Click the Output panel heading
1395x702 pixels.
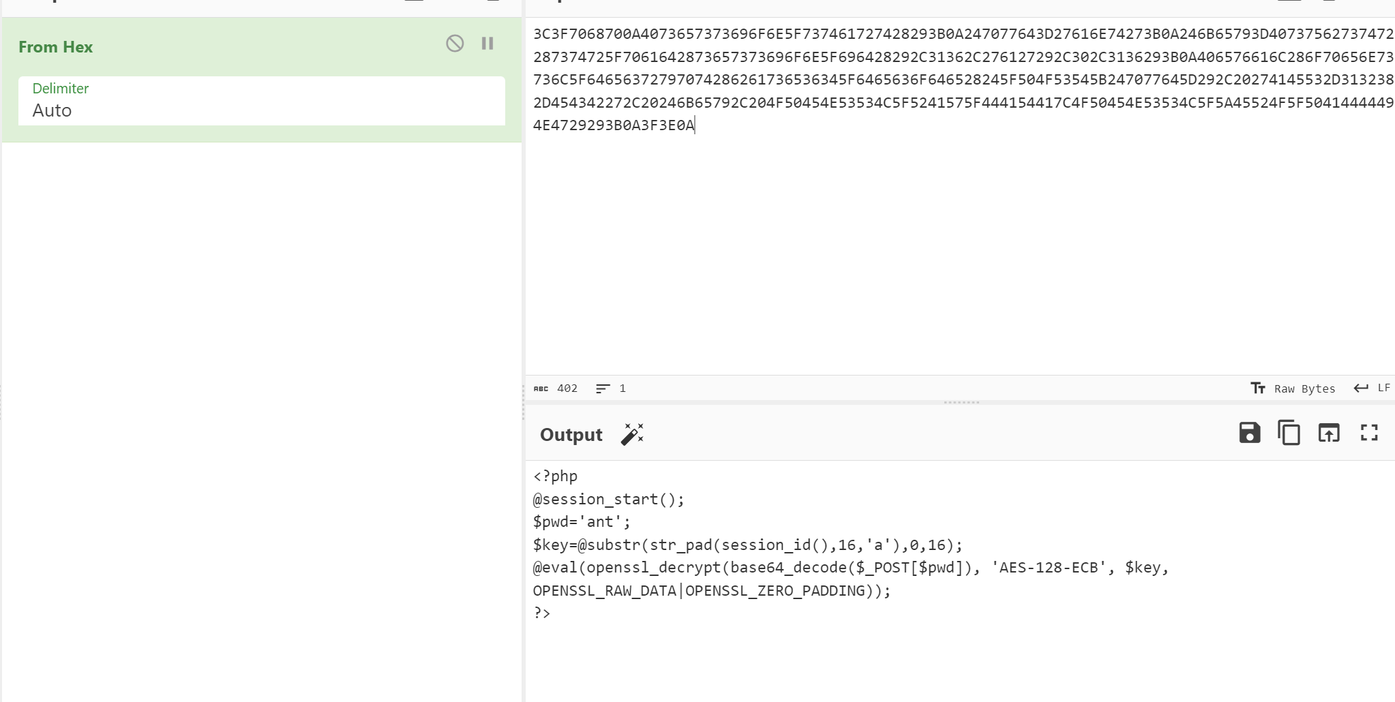click(x=571, y=435)
